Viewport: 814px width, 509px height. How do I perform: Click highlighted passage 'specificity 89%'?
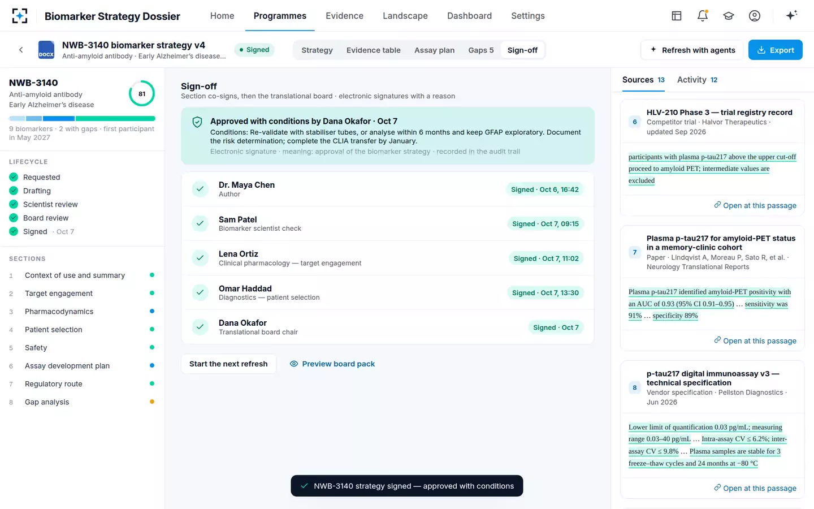[675, 316]
